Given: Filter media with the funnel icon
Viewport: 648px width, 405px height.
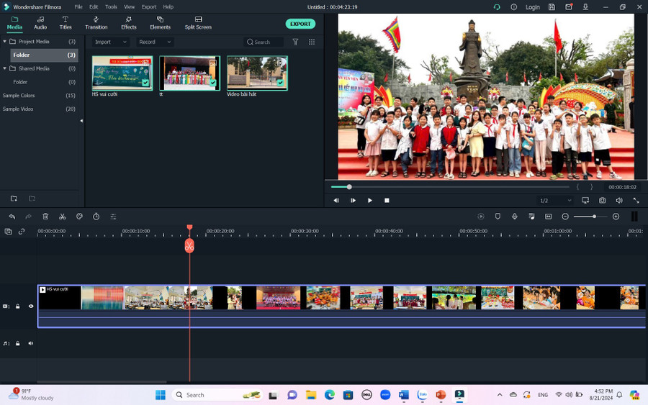Looking at the screenshot, I should (295, 42).
